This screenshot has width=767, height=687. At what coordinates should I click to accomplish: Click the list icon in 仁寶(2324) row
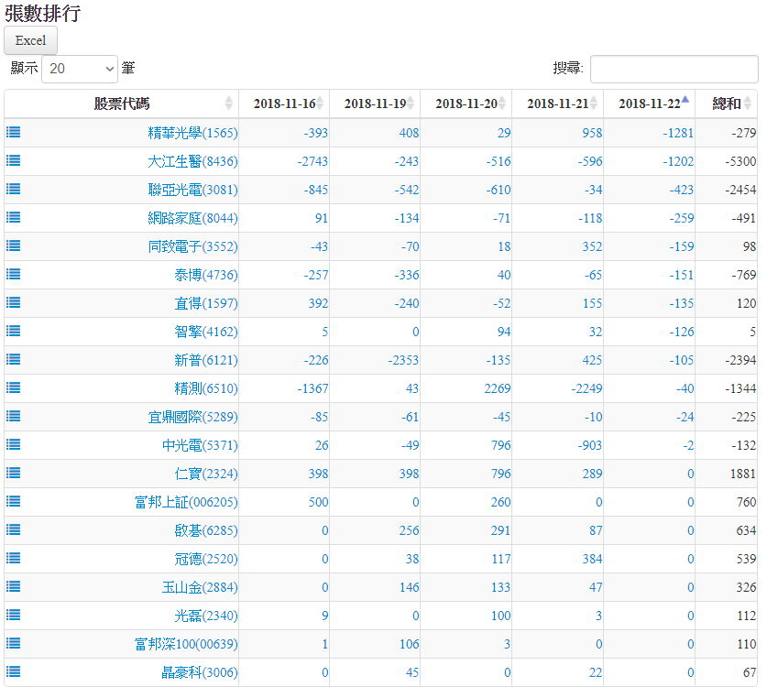pyautogui.click(x=14, y=473)
